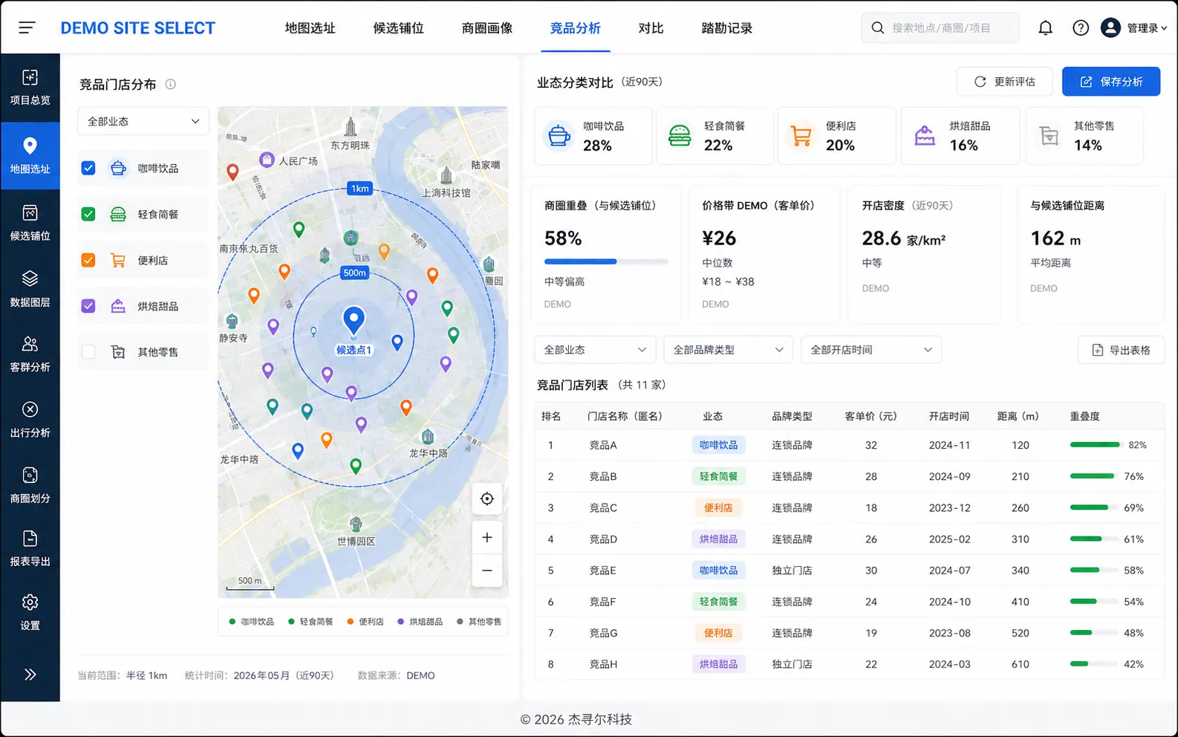Select the 咖啡饮品 28% category card
1178x737 pixels.
[x=593, y=136]
